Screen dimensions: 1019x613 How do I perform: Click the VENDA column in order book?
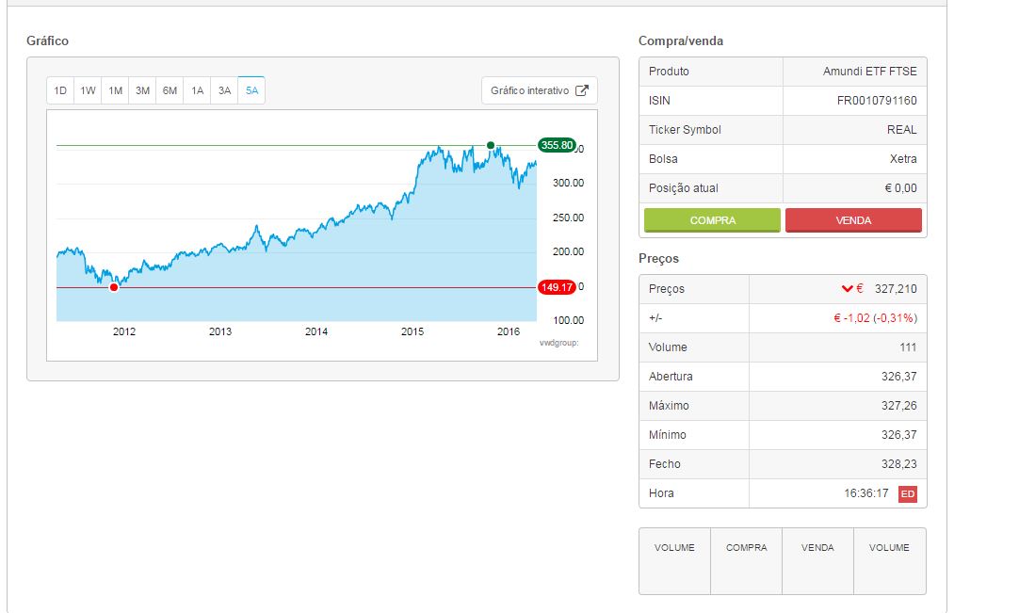817,560
